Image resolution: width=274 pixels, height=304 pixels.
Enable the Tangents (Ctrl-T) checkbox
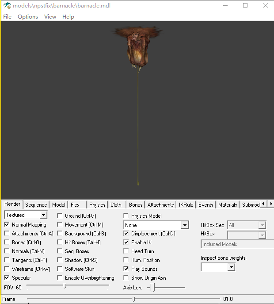(7, 260)
